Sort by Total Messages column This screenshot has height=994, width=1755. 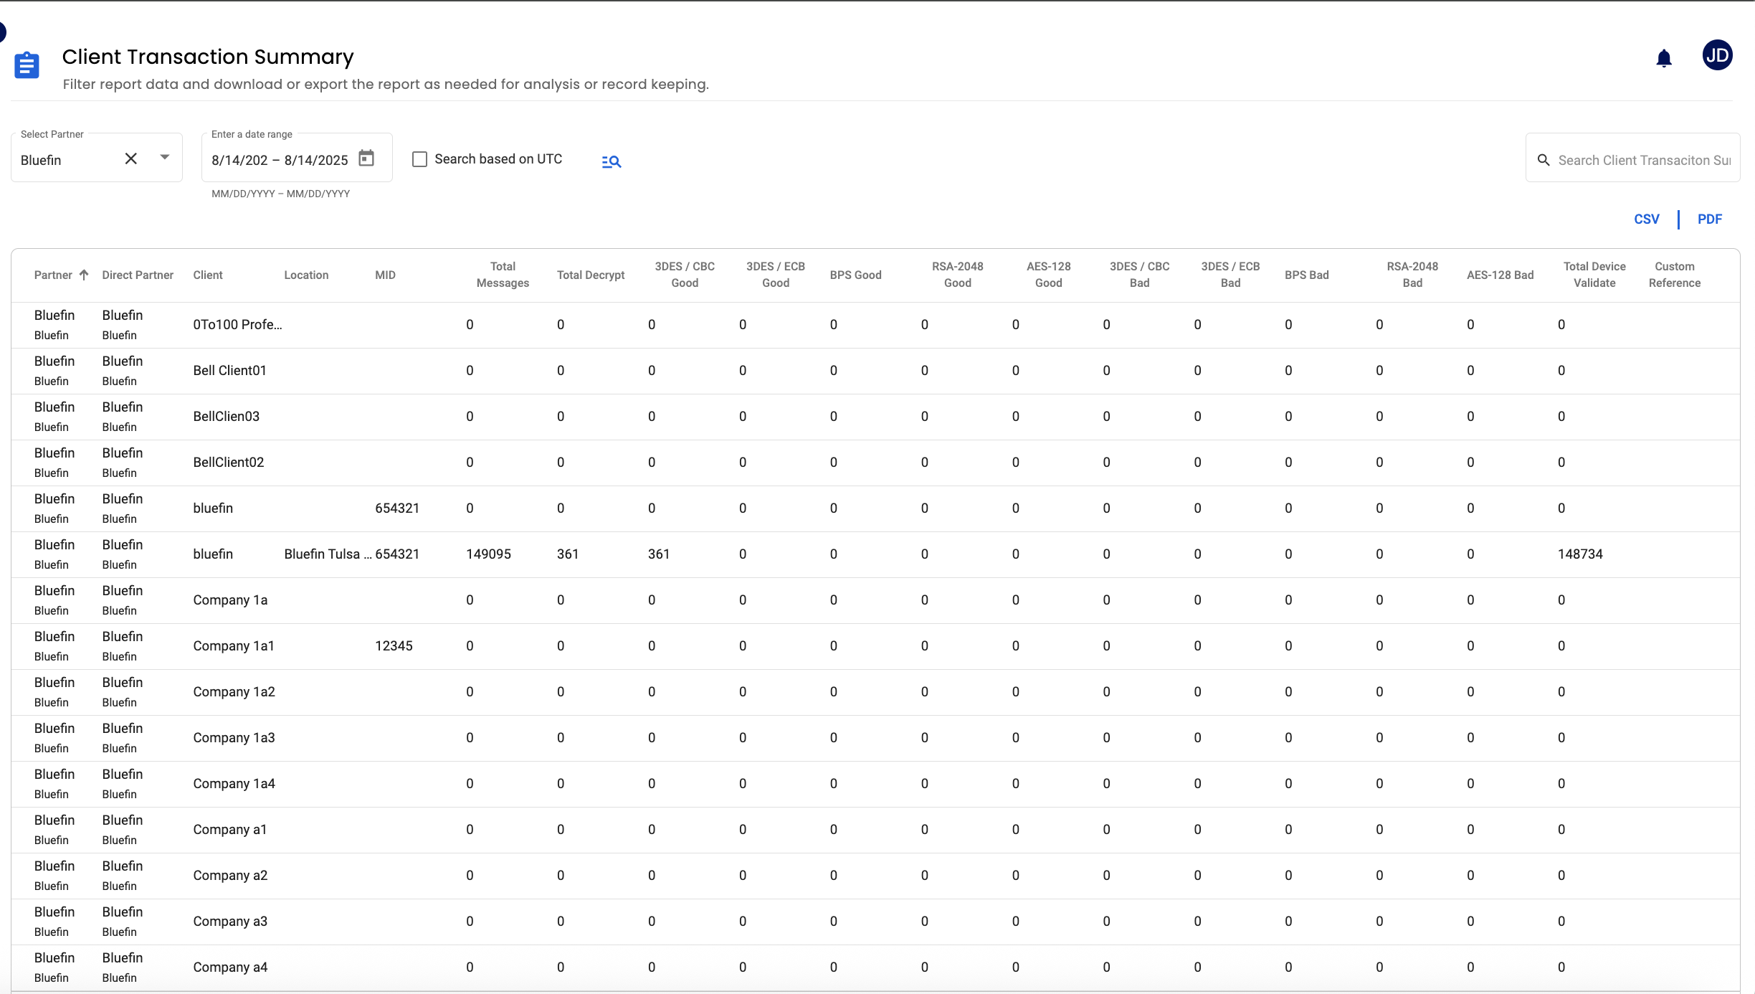click(503, 275)
